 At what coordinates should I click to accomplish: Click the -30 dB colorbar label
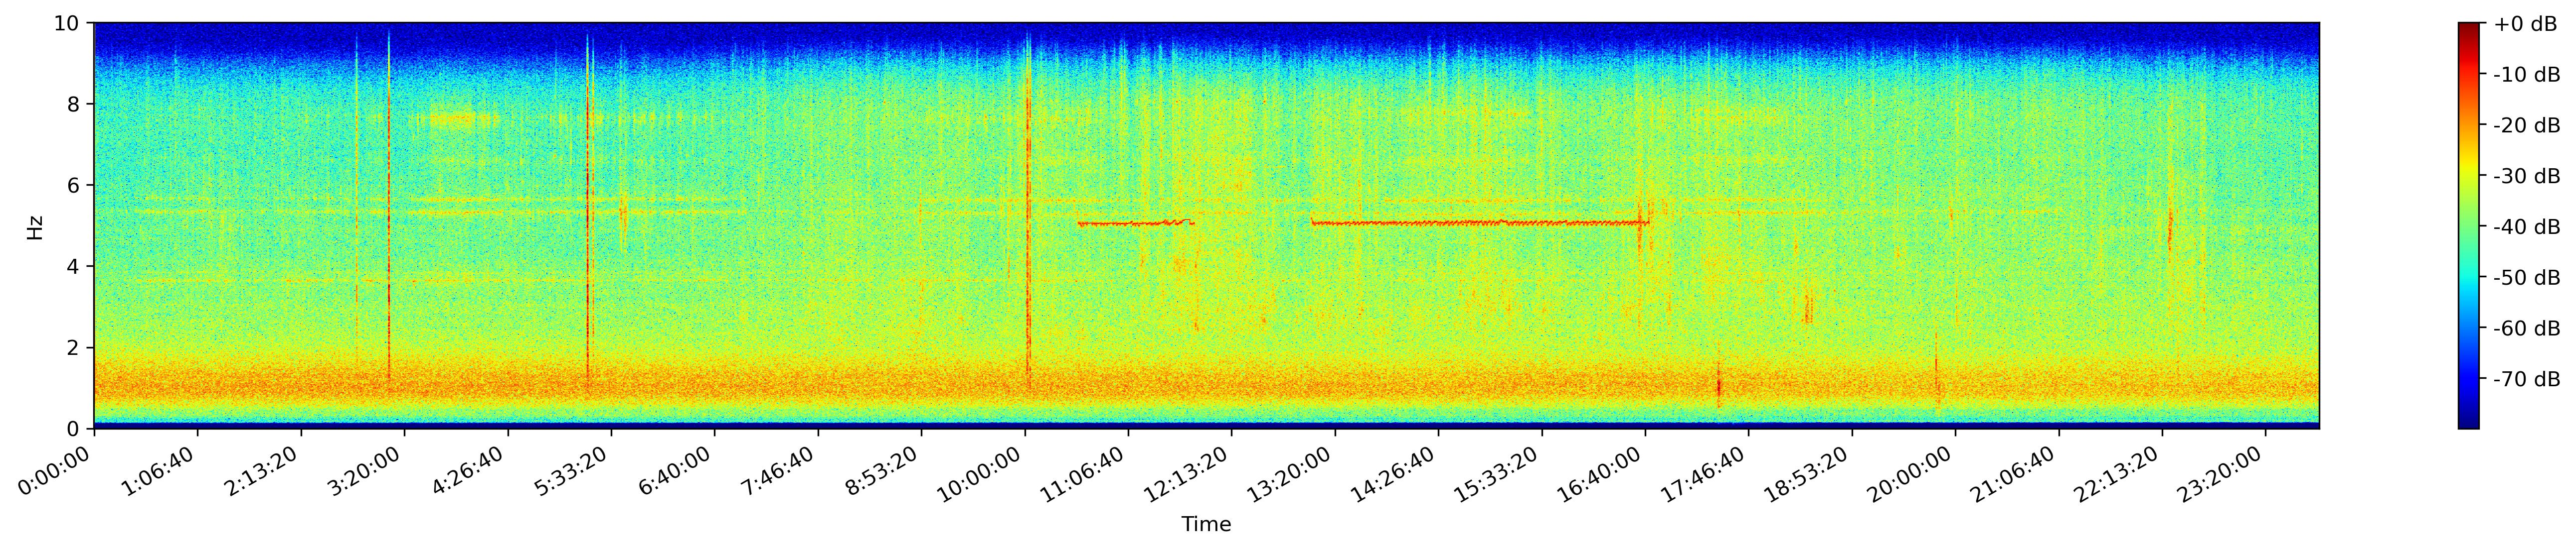tap(2527, 177)
